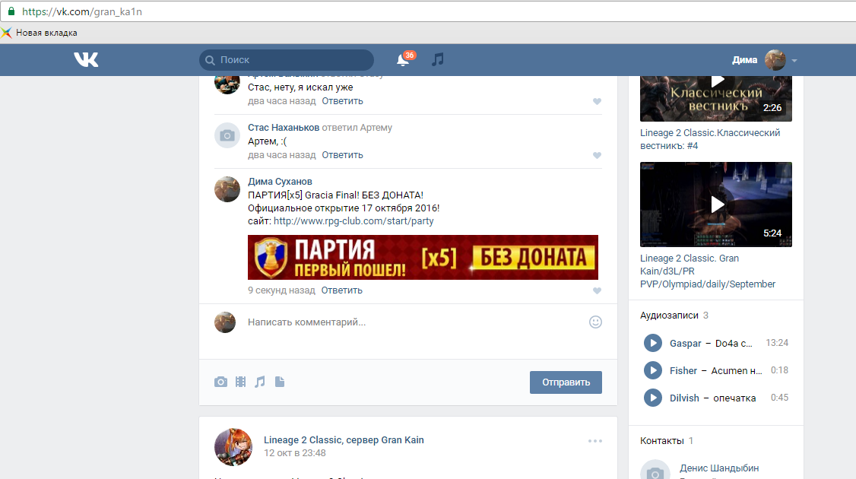Viewport: 856px width, 479px height.
Task: Open the post date 12 окт в 23:48
Action: click(x=295, y=453)
